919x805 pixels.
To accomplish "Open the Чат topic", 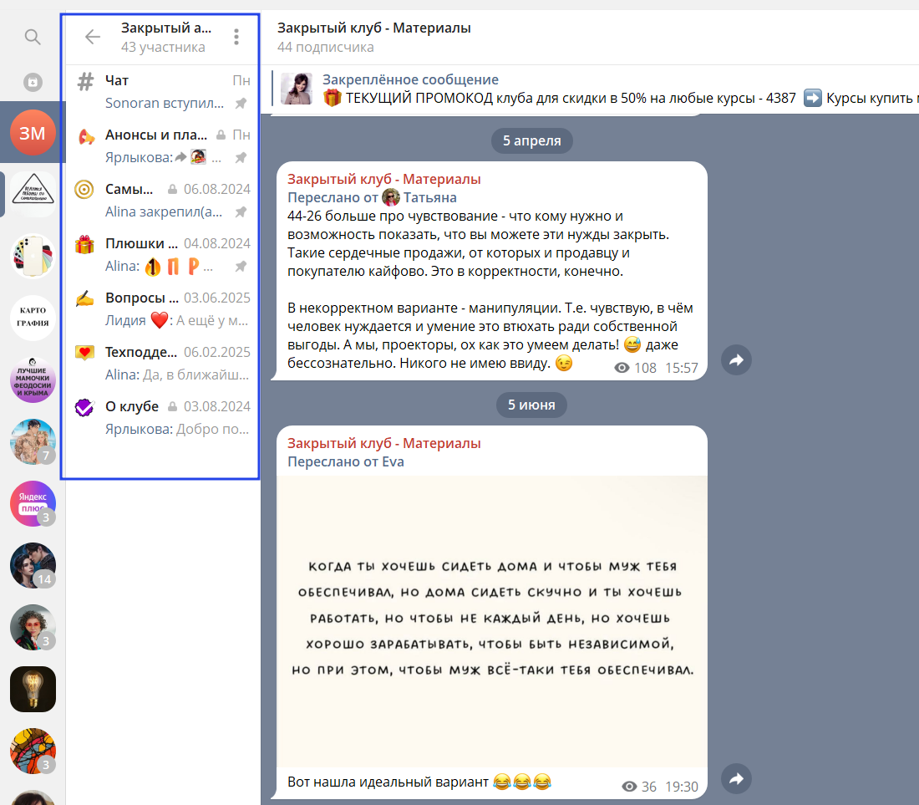I will pos(162,91).
